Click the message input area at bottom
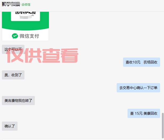Screen dimensions: 164x140 tap(81, 139)
